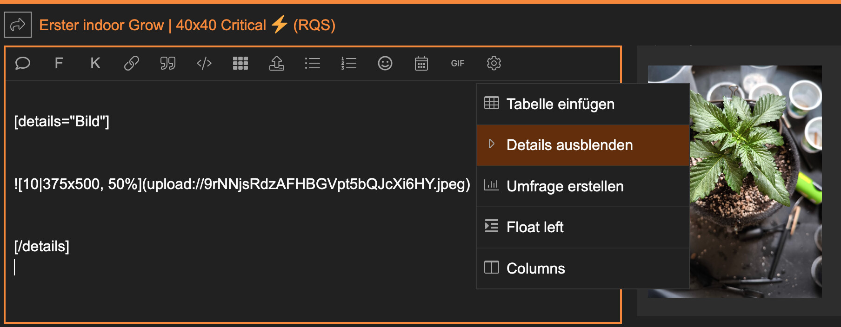Upload a file using upload icon

coord(277,63)
